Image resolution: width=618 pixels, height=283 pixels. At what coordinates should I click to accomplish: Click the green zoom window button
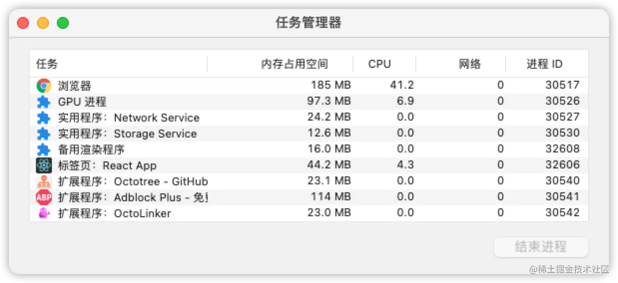pos(63,23)
